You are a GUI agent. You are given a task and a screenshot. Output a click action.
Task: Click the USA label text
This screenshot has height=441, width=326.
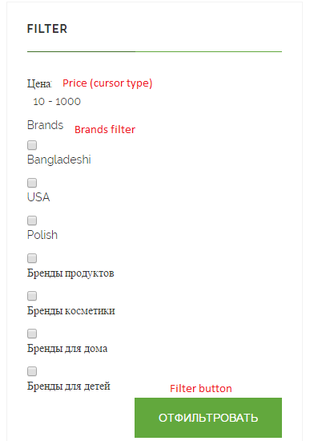coord(38,197)
